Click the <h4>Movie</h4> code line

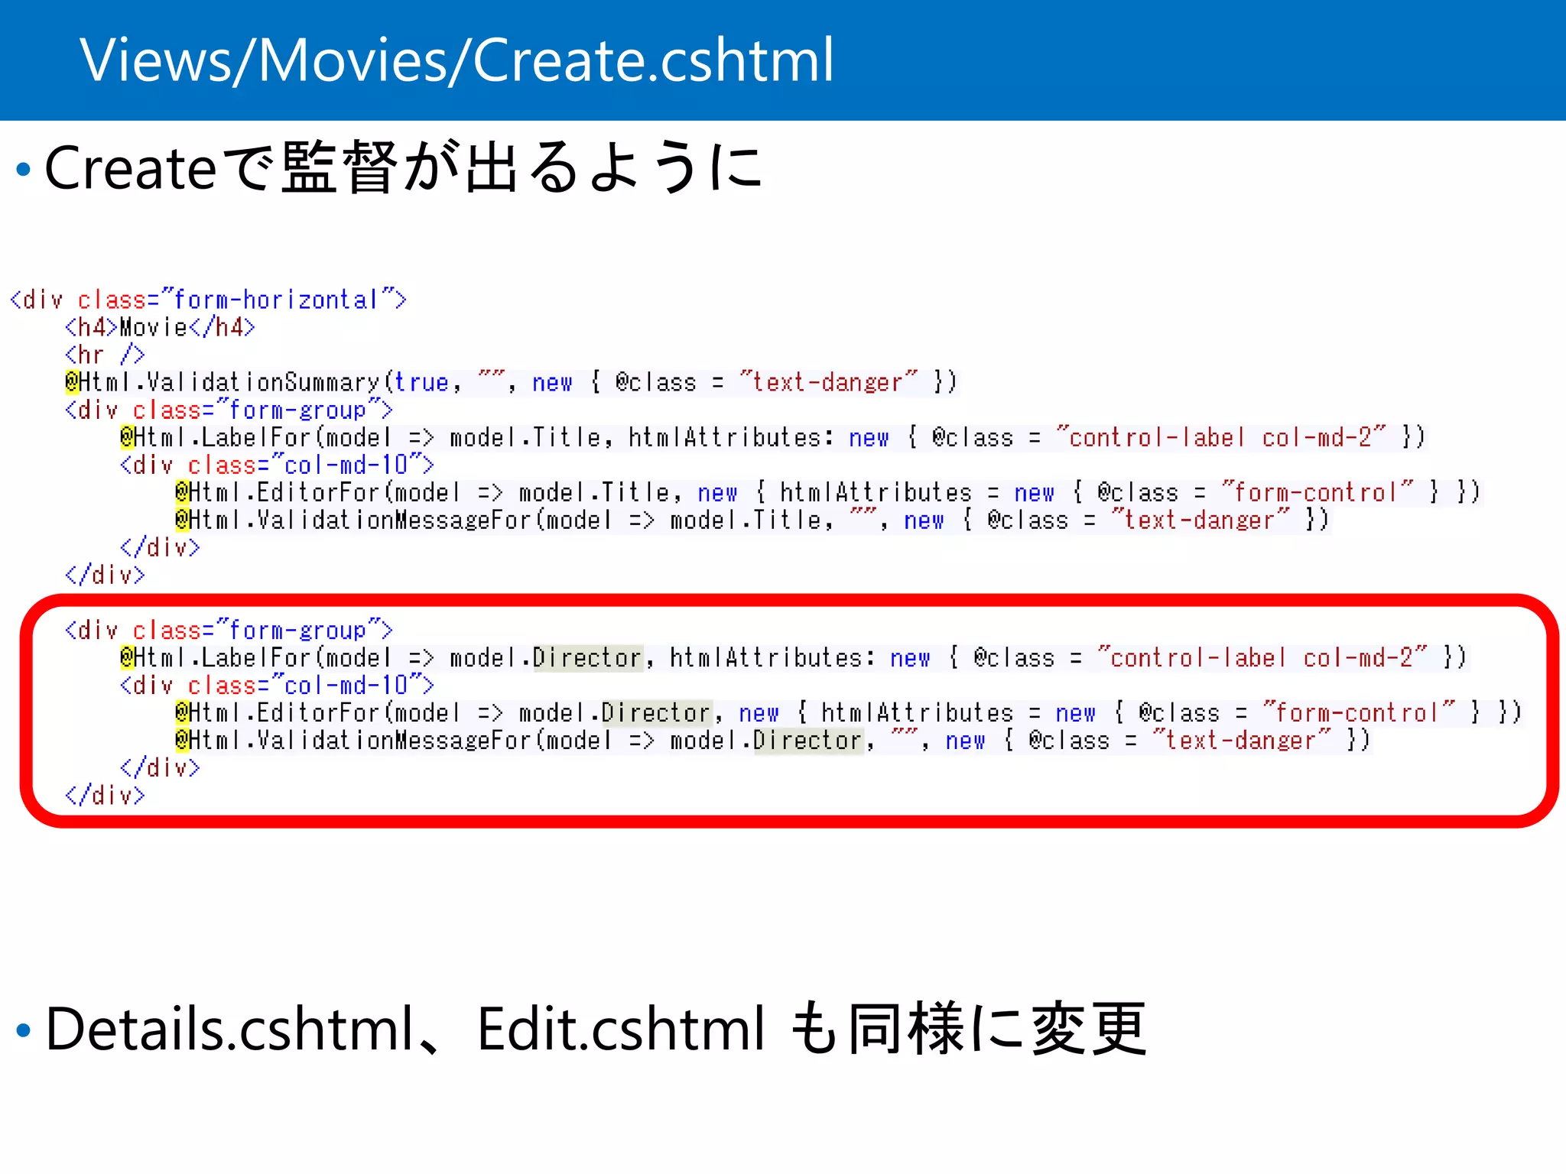[x=160, y=327]
